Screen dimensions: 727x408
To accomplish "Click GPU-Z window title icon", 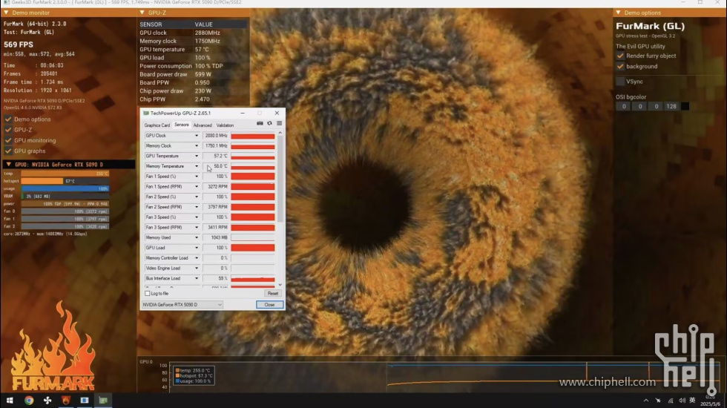I will click(x=146, y=113).
